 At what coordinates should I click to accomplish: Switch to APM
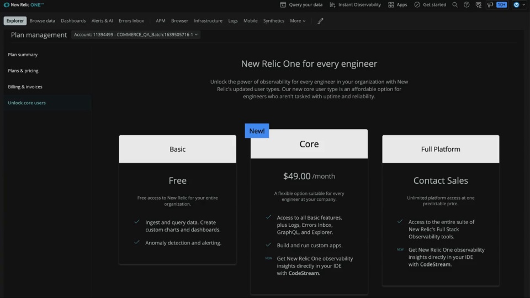pyautogui.click(x=161, y=20)
